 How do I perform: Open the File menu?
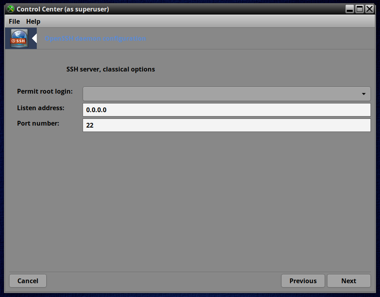click(x=14, y=22)
